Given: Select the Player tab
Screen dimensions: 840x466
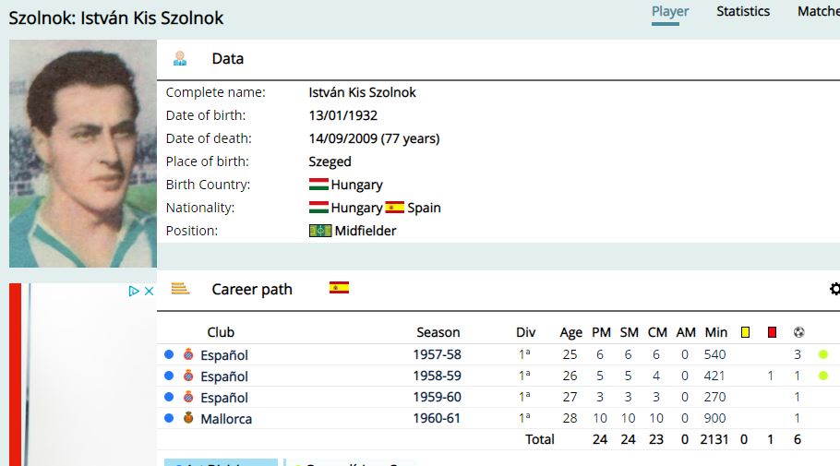Looking at the screenshot, I should [x=670, y=11].
